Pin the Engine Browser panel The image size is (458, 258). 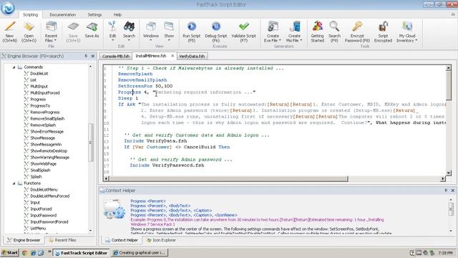(86, 56)
